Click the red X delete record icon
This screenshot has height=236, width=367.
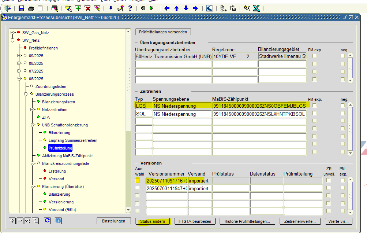87,8
